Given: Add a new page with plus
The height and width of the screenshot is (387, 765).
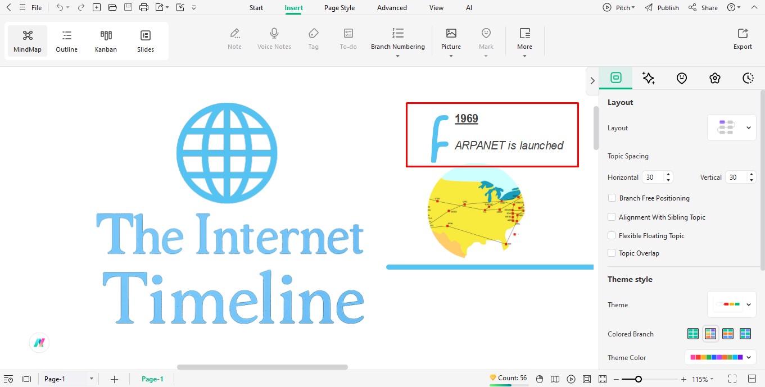Looking at the screenshot, I should coord(114,379).
